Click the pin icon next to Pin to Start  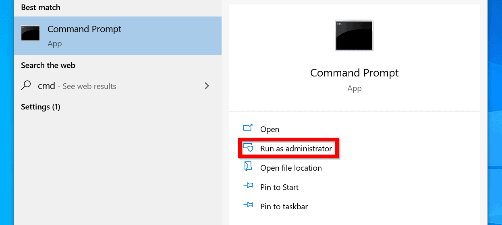[248, 186]
